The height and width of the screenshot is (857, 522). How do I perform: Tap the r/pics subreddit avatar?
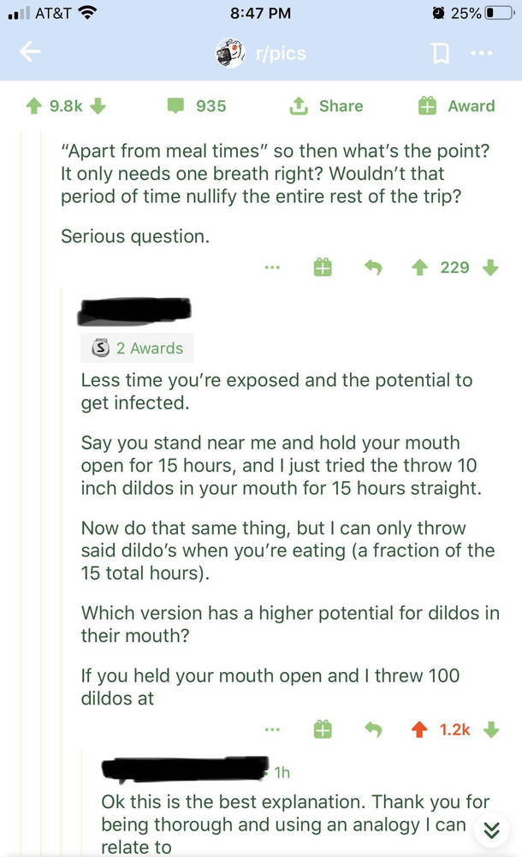[x=230, y=53]
